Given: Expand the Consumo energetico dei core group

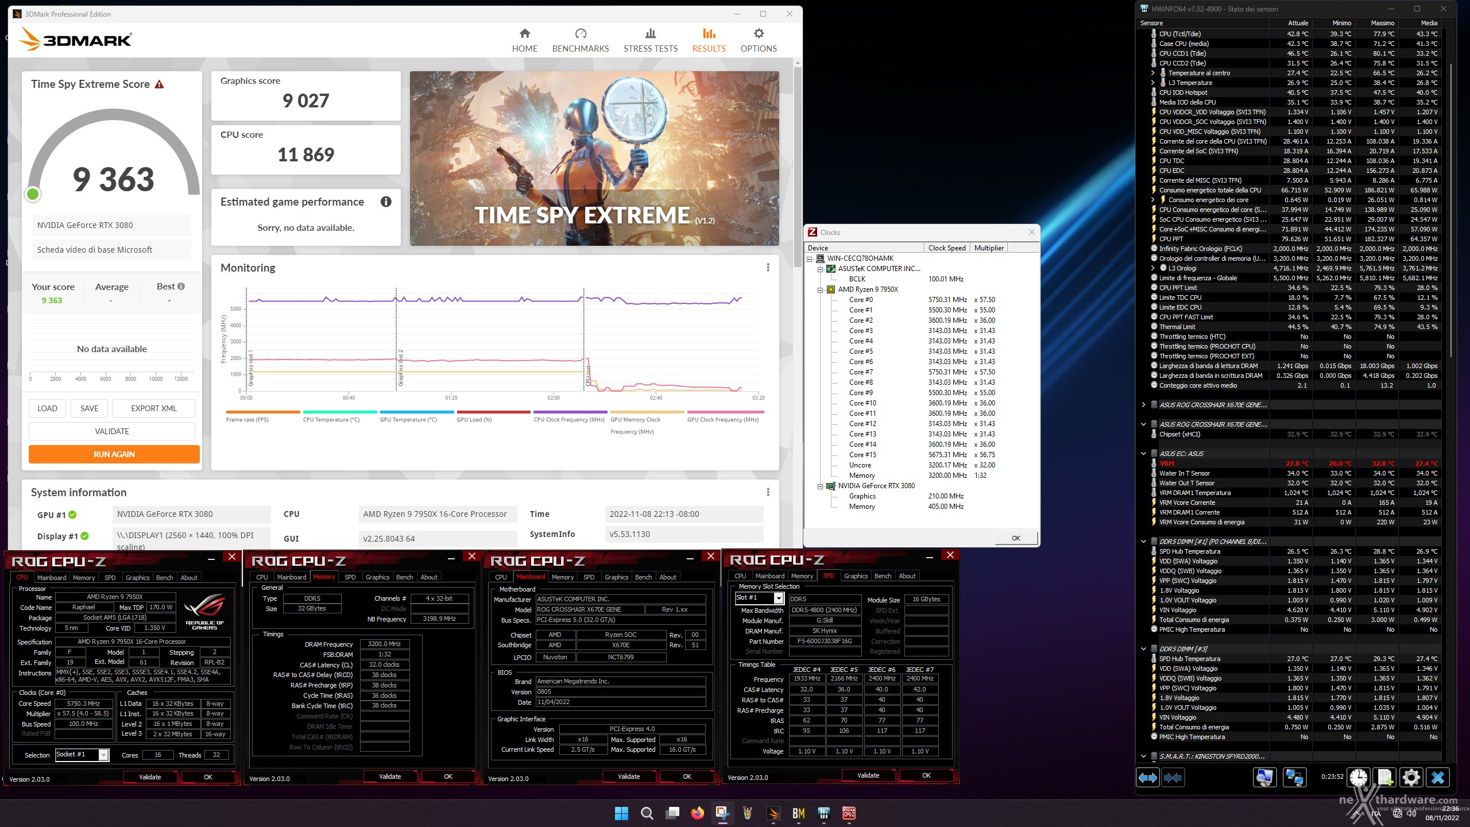Looking at the screenshot, I should [x=1152, y=200].
